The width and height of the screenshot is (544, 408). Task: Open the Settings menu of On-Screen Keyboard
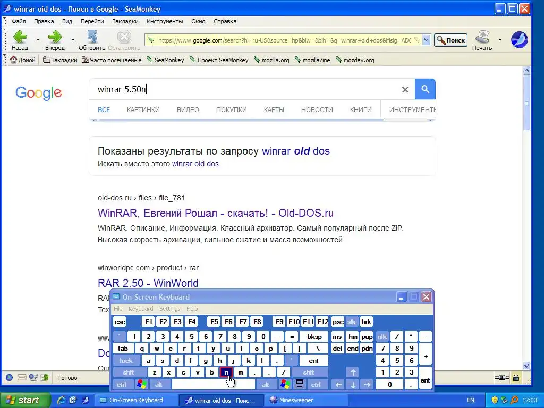(x=170, y=309)
